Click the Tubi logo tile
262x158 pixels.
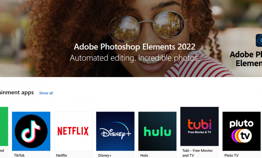[199, 126]
